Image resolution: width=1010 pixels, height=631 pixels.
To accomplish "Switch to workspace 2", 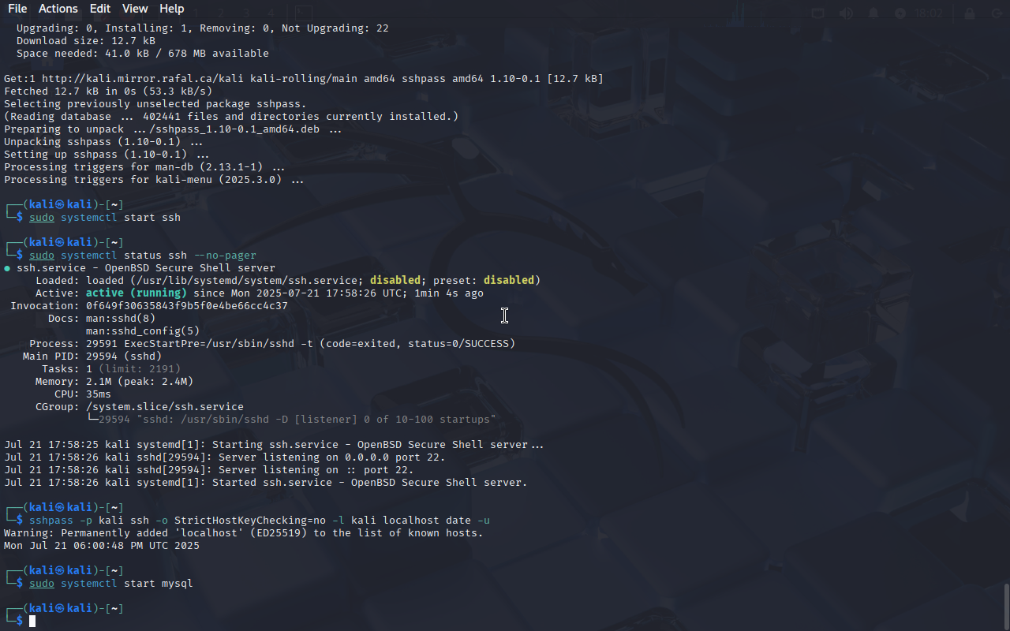I will (x=221, y=13).
